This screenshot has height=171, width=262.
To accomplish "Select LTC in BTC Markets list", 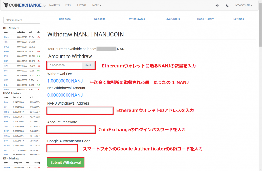I will click(6, 75).
